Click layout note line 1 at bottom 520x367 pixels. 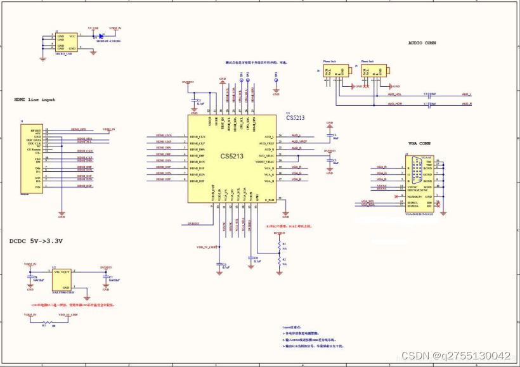coord(301,333)
